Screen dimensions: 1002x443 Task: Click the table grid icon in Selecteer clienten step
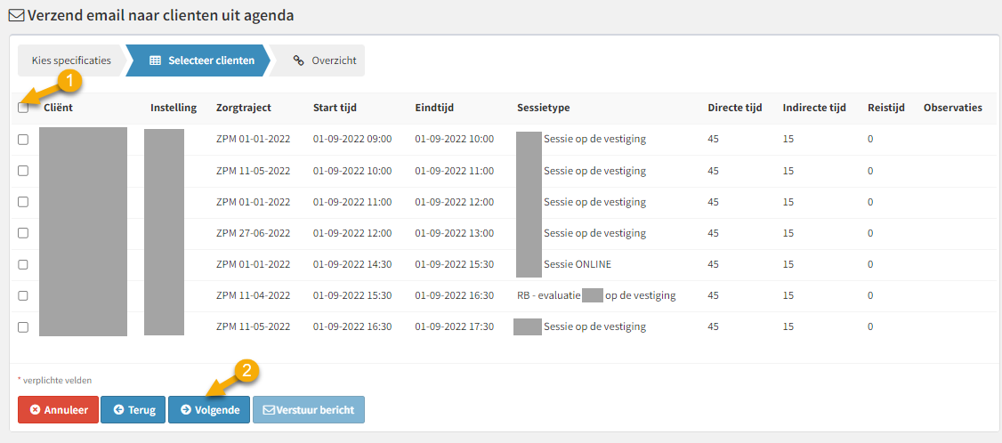[155, 60]
